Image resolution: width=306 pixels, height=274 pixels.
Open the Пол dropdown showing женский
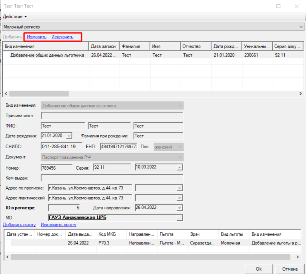(168, 147)
